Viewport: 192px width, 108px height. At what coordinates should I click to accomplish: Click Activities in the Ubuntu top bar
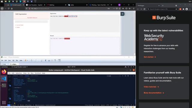[x=5, y=67]
